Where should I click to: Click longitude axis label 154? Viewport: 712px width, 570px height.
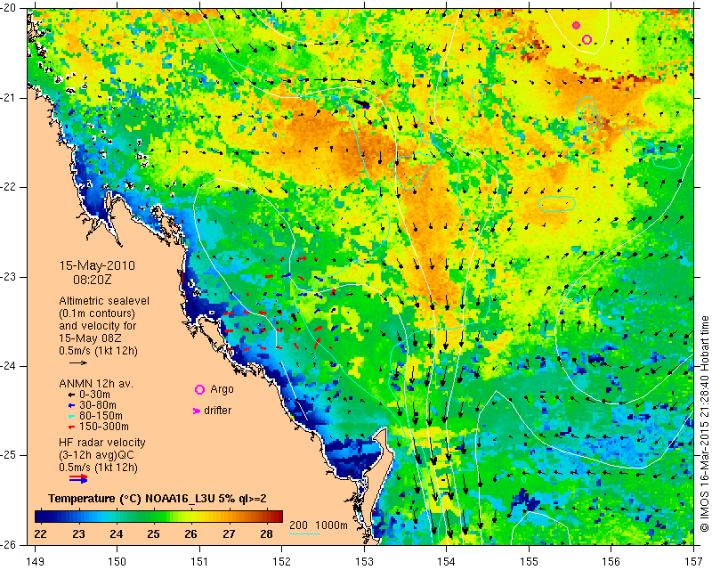[x=447, y=562]
